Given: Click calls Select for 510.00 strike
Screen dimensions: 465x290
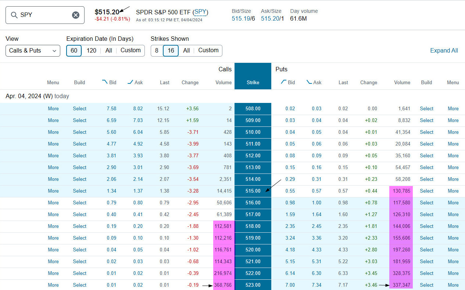Looking at the screenshot, I should tap(79, 132).
